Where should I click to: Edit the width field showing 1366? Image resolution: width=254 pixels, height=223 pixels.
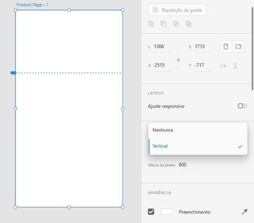coord(163,46)
